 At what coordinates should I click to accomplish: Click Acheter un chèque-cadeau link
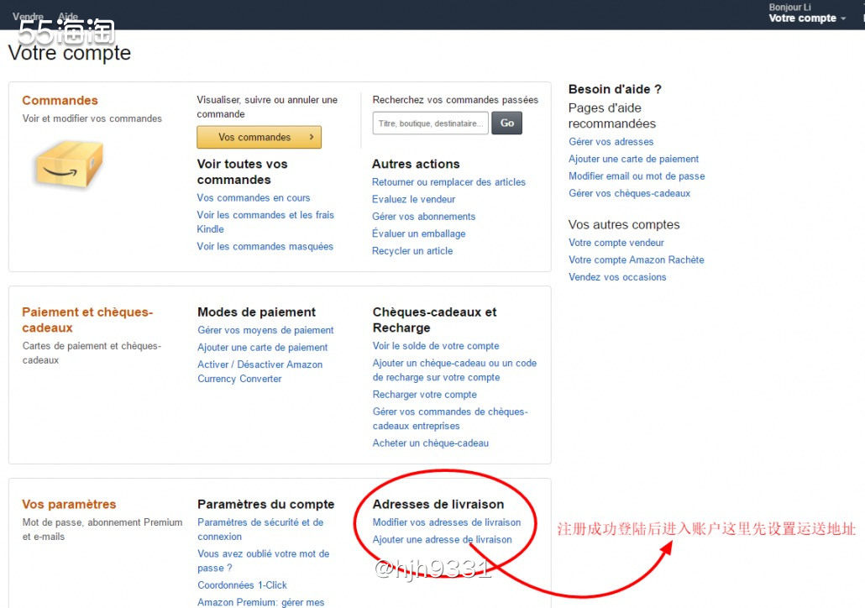pos(430,443)
